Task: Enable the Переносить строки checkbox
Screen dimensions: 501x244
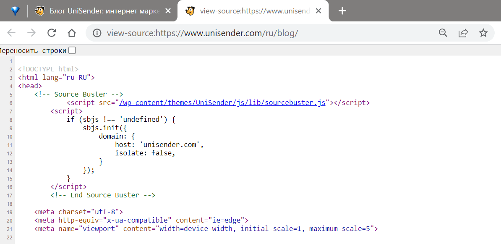Action: pos(72,50)
